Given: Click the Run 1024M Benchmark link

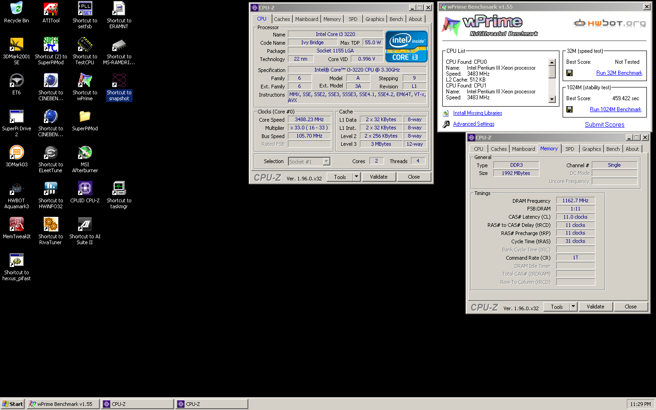Looking at the screenshot, I should coord(615,109).
